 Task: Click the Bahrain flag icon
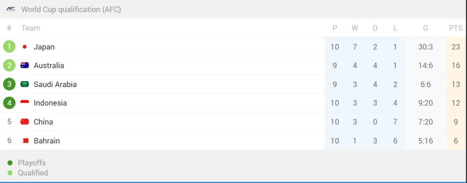(25, 141)
